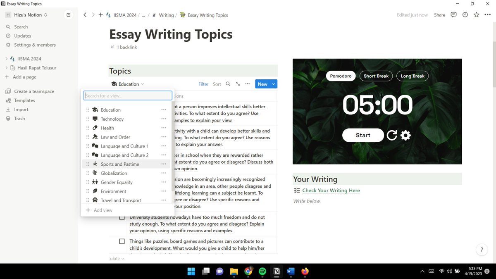Switch timer to Short Break
Screen dimensions: 496x279
tap(376, 76)
